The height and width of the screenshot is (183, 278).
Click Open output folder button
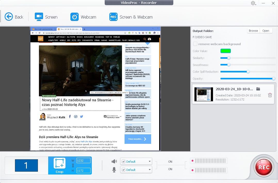click(x=266, y=31)
